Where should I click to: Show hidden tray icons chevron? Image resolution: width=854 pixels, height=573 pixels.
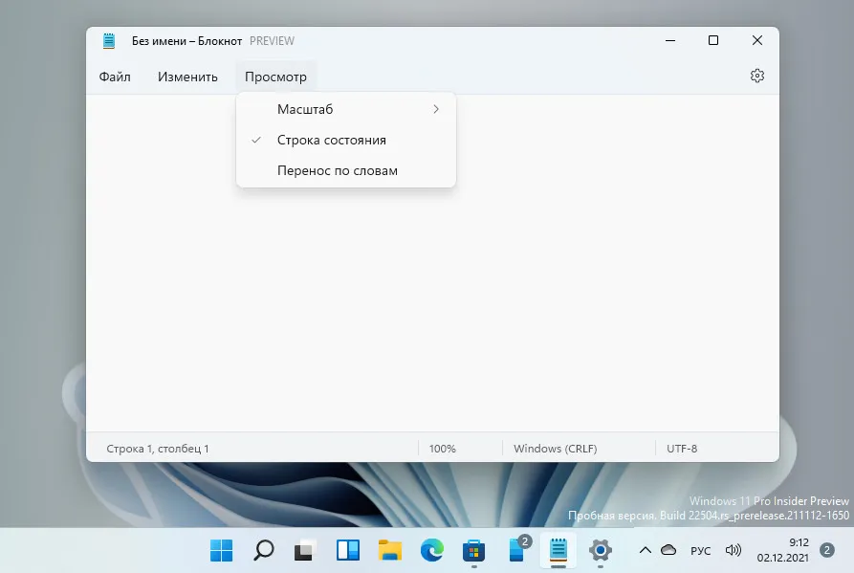(x=645, y=550)
